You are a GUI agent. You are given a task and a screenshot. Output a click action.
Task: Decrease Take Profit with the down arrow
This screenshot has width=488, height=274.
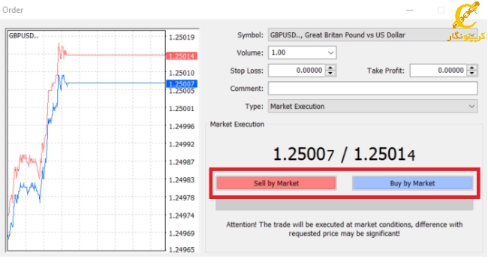(472, 74)
